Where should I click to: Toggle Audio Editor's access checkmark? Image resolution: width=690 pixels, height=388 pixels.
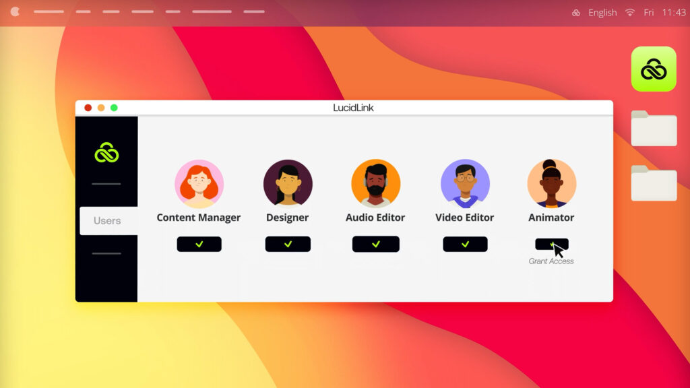[x=376, y=244]
